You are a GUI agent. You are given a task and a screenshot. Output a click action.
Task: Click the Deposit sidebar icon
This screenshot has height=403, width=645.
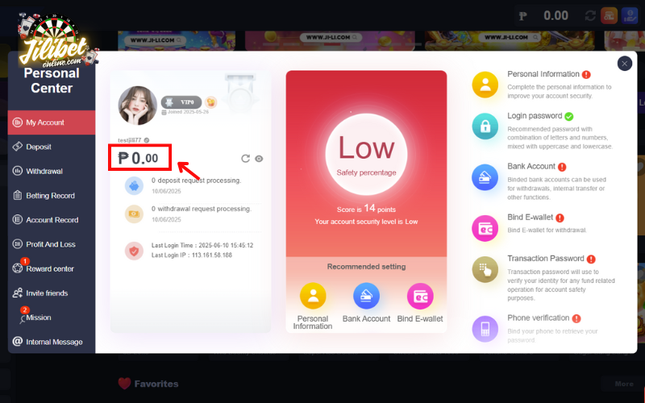click(17, 147)
